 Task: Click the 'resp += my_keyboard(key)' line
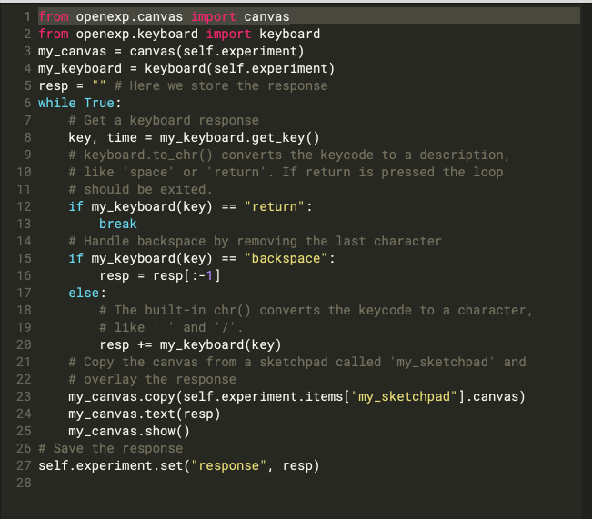[x=190, y=345]
